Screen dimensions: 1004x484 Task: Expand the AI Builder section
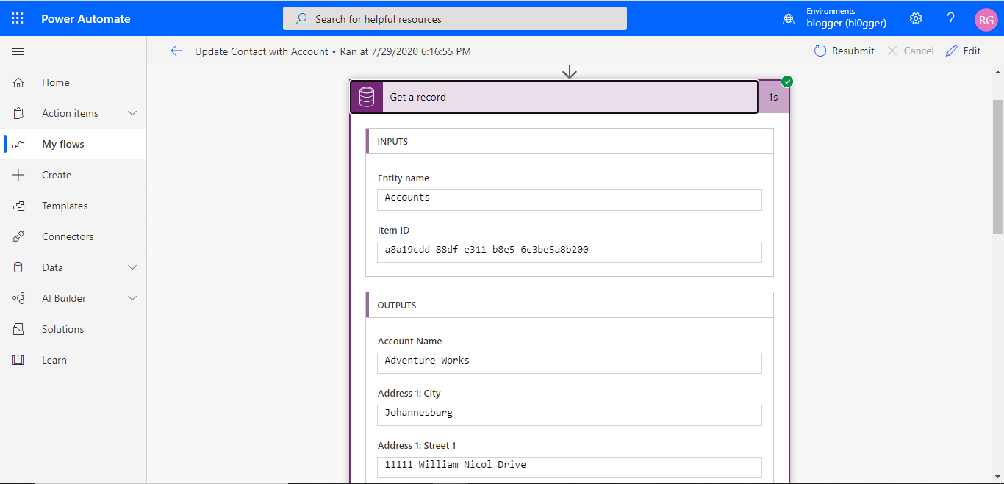[132, 298]
